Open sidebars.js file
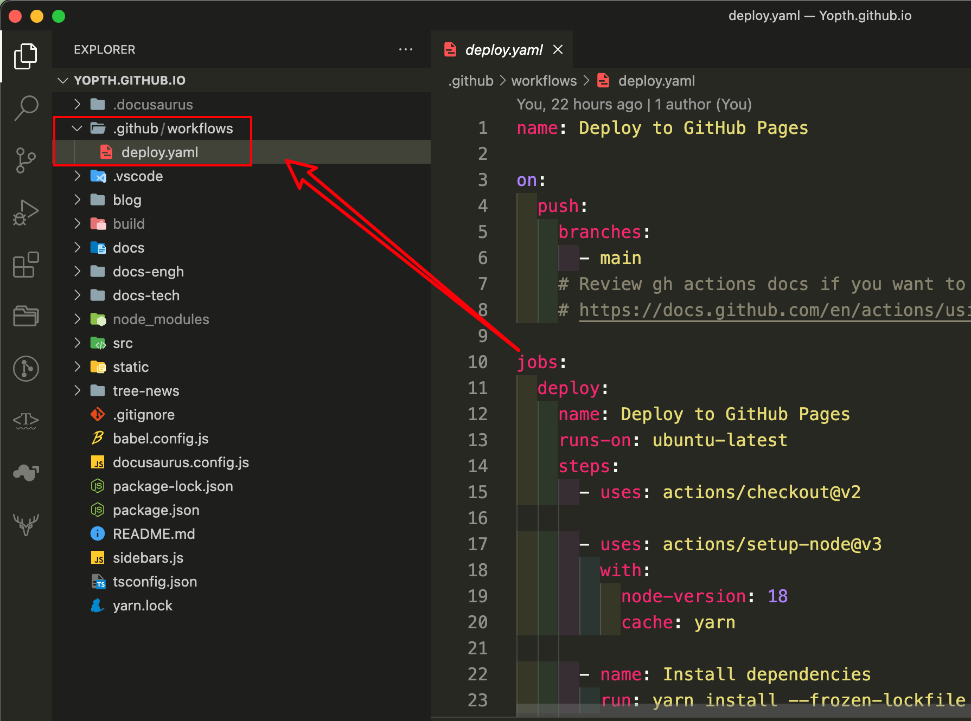Viewport: 971px width, 721px height. pyautogui.click(x=241, y=557)
